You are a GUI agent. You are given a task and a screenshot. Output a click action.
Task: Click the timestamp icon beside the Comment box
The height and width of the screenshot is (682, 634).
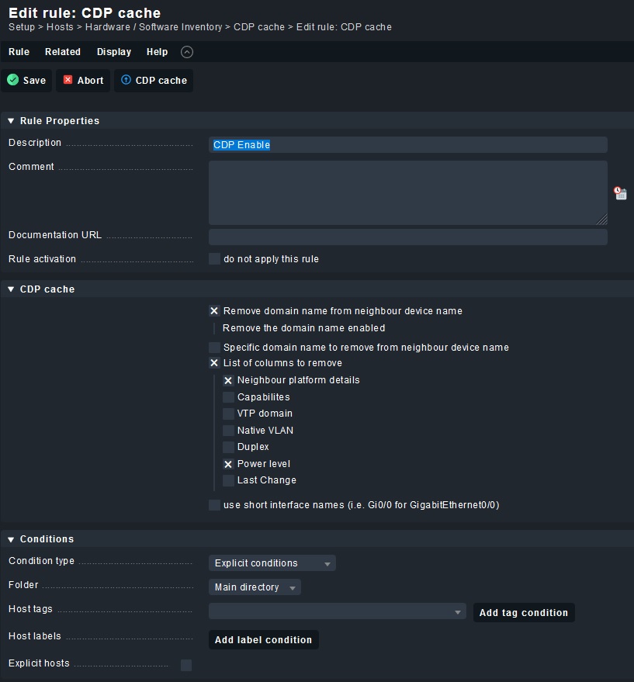click(620, 193)
